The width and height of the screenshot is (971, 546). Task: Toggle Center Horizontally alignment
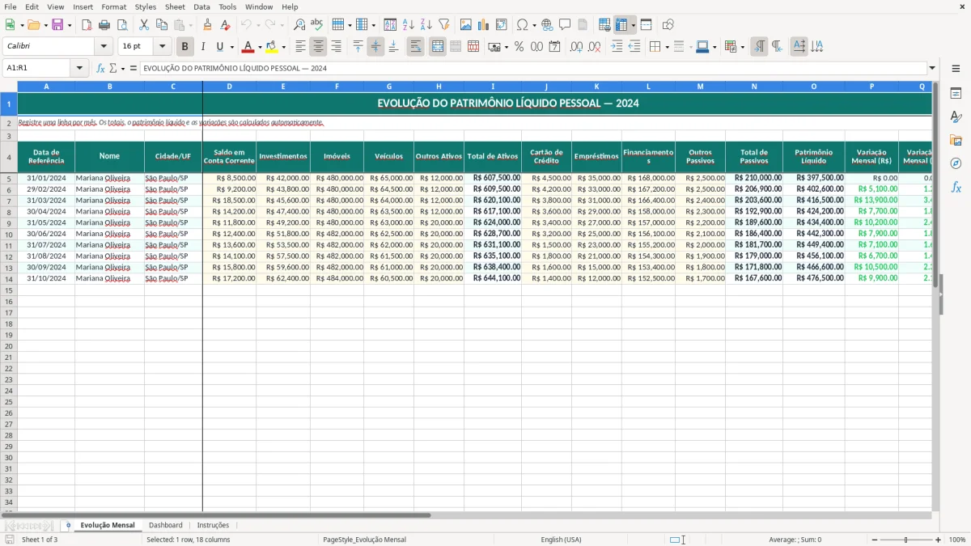pyautogui.click(x=318, y=47)
